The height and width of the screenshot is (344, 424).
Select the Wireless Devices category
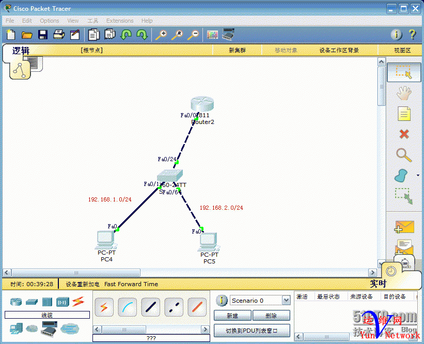[x=62, y=302]
